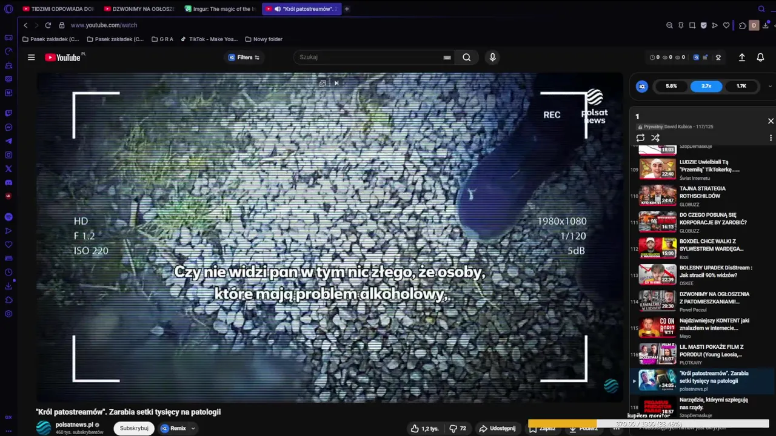Click the vidIQ trophy icon in header
The width and height of the screenshot is (776, 436).
pyautogui.click(x=718, y=58)
